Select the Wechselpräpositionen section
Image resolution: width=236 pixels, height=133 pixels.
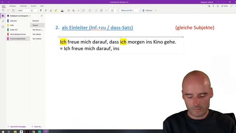click(18, 34)
